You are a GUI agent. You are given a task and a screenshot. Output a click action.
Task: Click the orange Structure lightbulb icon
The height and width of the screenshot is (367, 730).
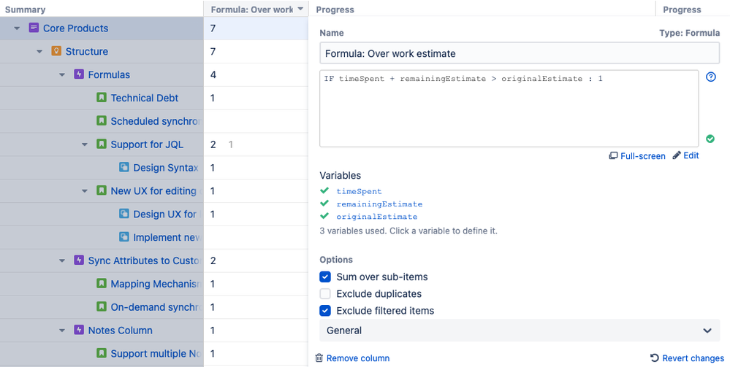click(56, 51)
